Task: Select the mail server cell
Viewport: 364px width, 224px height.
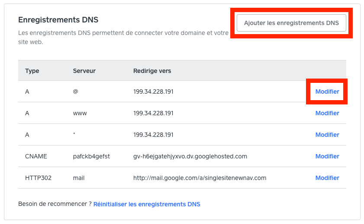Action: click(79, 178)
